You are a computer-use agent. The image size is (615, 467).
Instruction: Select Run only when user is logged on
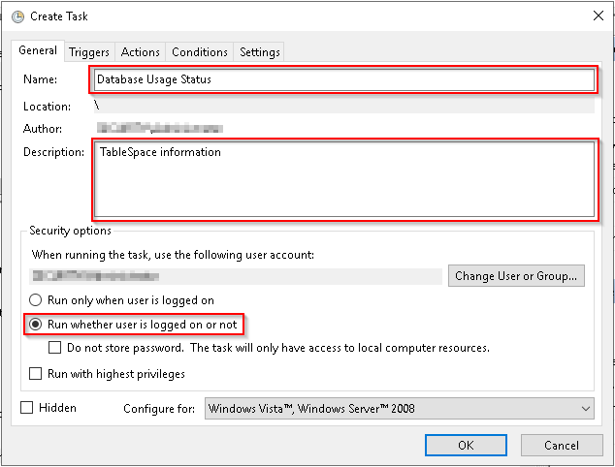click(x=36, y=300)
